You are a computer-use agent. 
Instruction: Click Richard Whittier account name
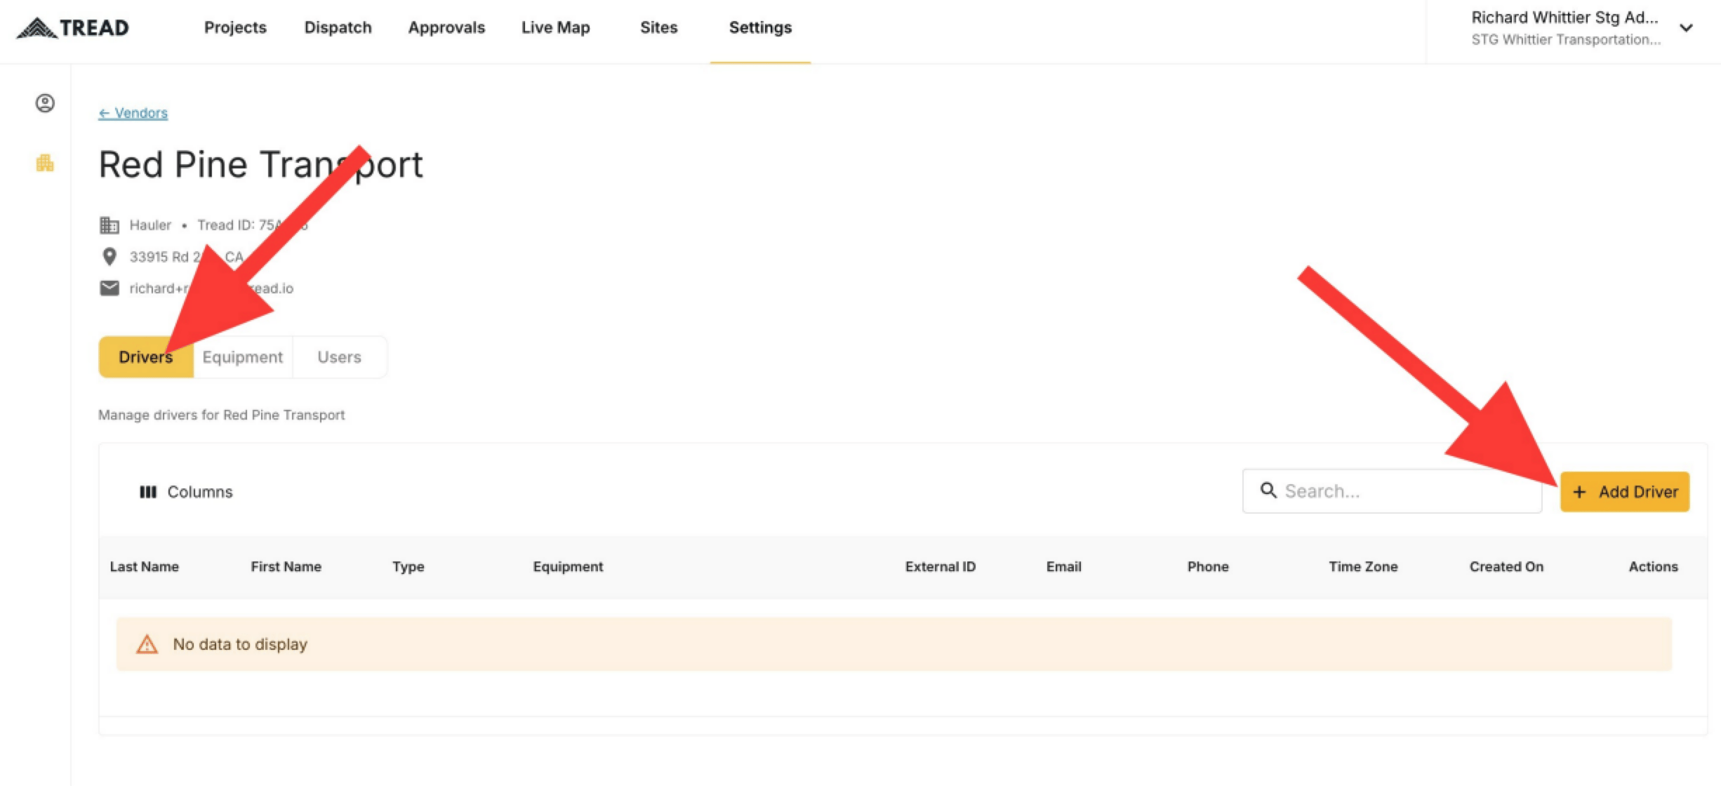(1564, 18)
